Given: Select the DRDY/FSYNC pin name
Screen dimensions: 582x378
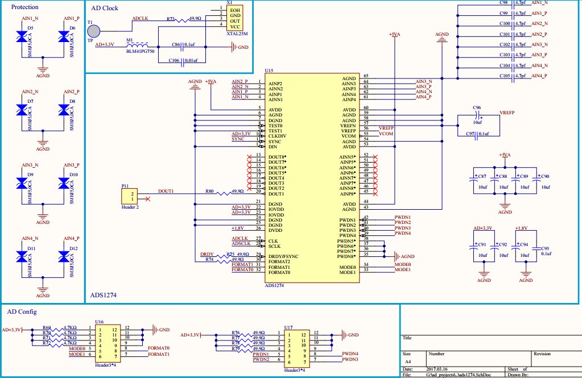Looking at the screenshot, I should pyautogui.click(x=283, y=256).
